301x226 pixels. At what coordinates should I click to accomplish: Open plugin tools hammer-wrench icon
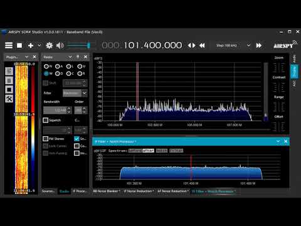click(x=9, y=99)
